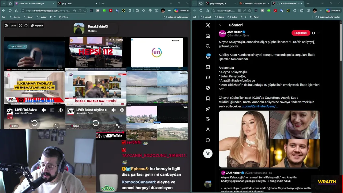Open X notifications bell
The width and height of the screenshot is (343, 193).
208,57
